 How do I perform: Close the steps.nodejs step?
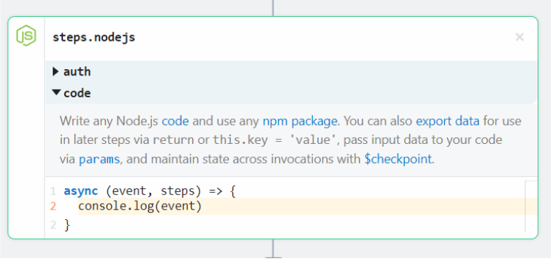point(519,37)
